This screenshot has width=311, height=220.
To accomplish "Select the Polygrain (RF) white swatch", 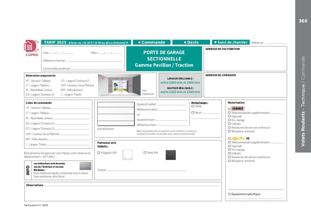I will [x=127, y=155].
